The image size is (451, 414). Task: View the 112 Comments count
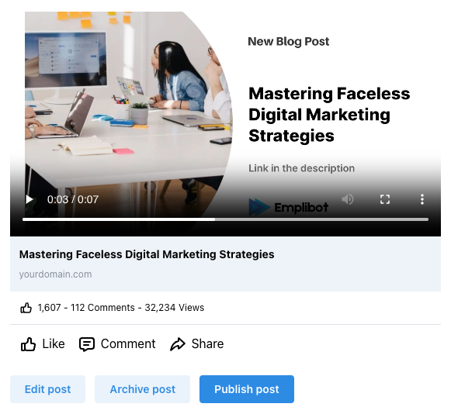point(102,308)
